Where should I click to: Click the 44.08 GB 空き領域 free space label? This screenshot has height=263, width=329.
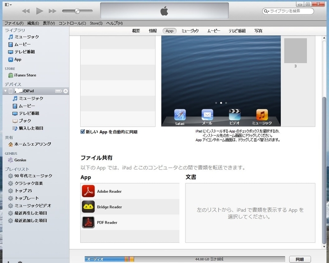pos(209,259)
